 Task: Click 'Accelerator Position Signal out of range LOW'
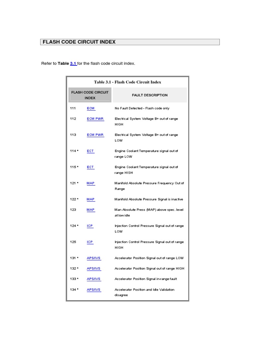[149, 258]
